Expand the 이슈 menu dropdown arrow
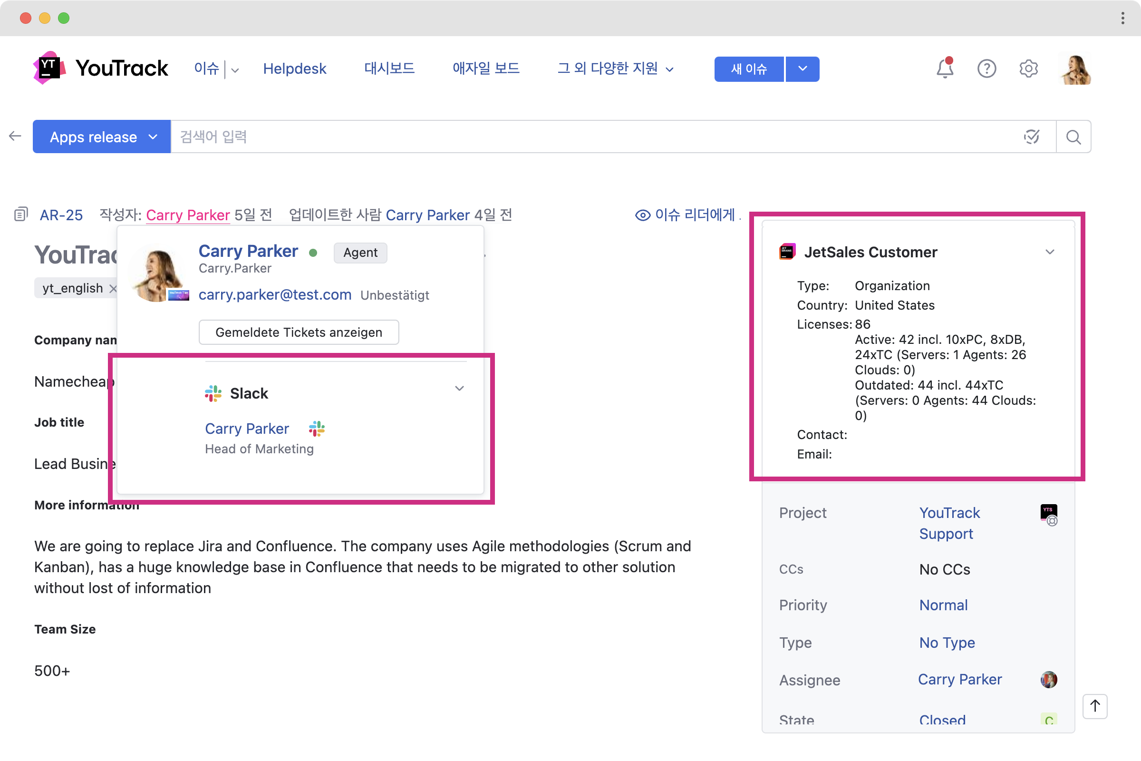Viewport: 1141px width, 761px height. [x=235, y=70]
